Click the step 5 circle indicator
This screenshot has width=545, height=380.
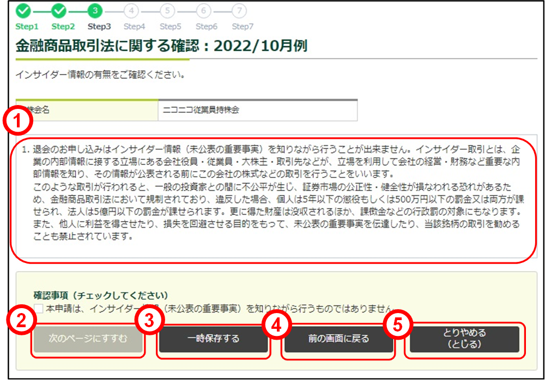point(167,10)
